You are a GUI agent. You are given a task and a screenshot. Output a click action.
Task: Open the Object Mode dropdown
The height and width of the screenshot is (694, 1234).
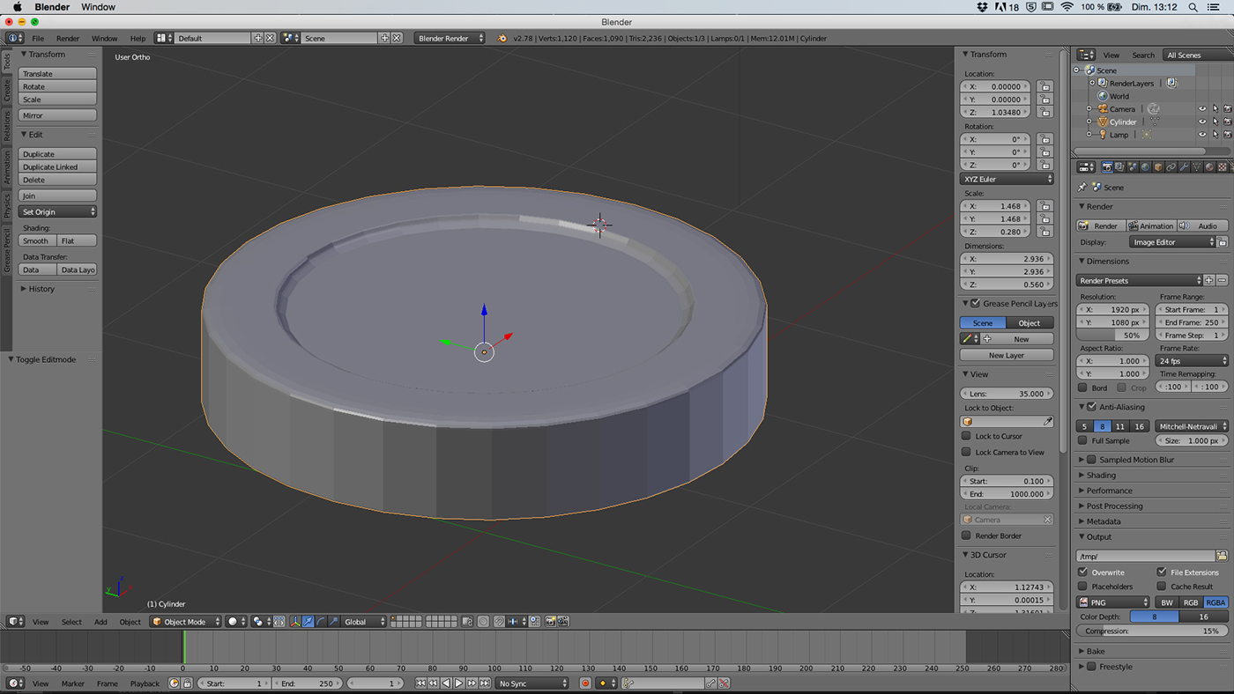click(185, 622)
